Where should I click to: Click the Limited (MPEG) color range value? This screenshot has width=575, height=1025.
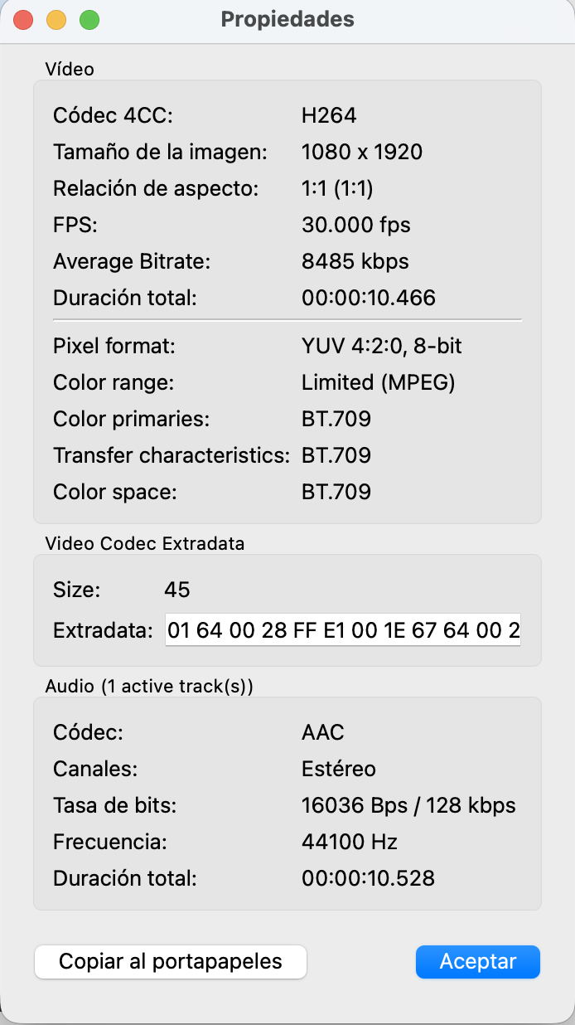[379, 382]
